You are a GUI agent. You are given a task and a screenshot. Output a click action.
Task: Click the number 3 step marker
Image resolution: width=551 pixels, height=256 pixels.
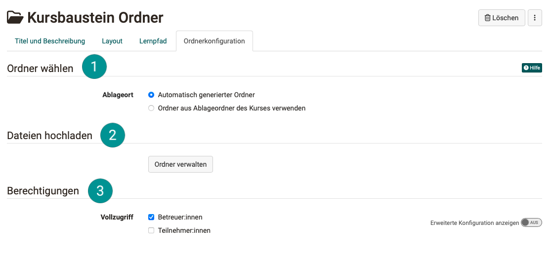(100, 191)
